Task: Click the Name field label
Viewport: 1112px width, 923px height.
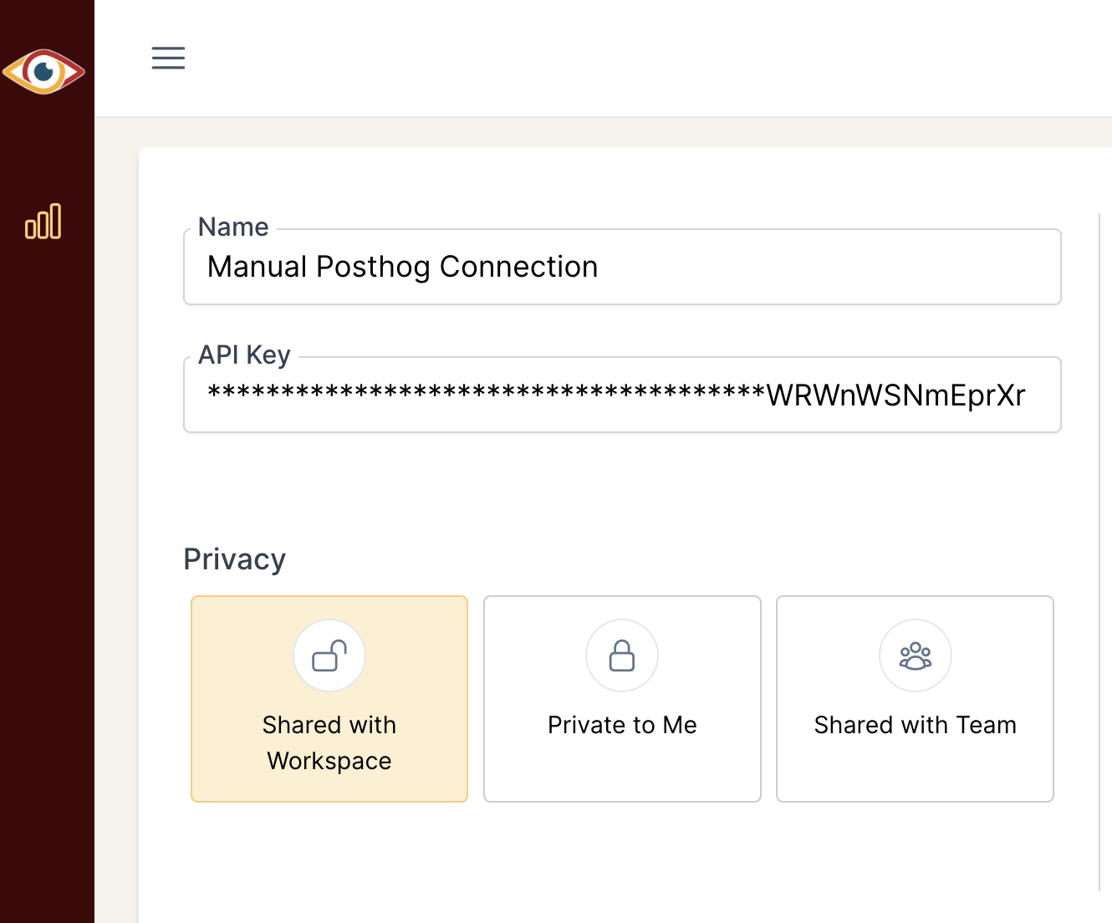Action: pos(232,227)
